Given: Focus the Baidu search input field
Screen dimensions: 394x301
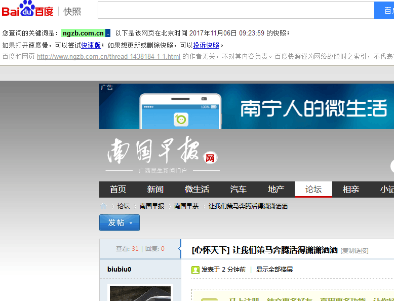Looking at the screenshot, I should tap(236, 10).
